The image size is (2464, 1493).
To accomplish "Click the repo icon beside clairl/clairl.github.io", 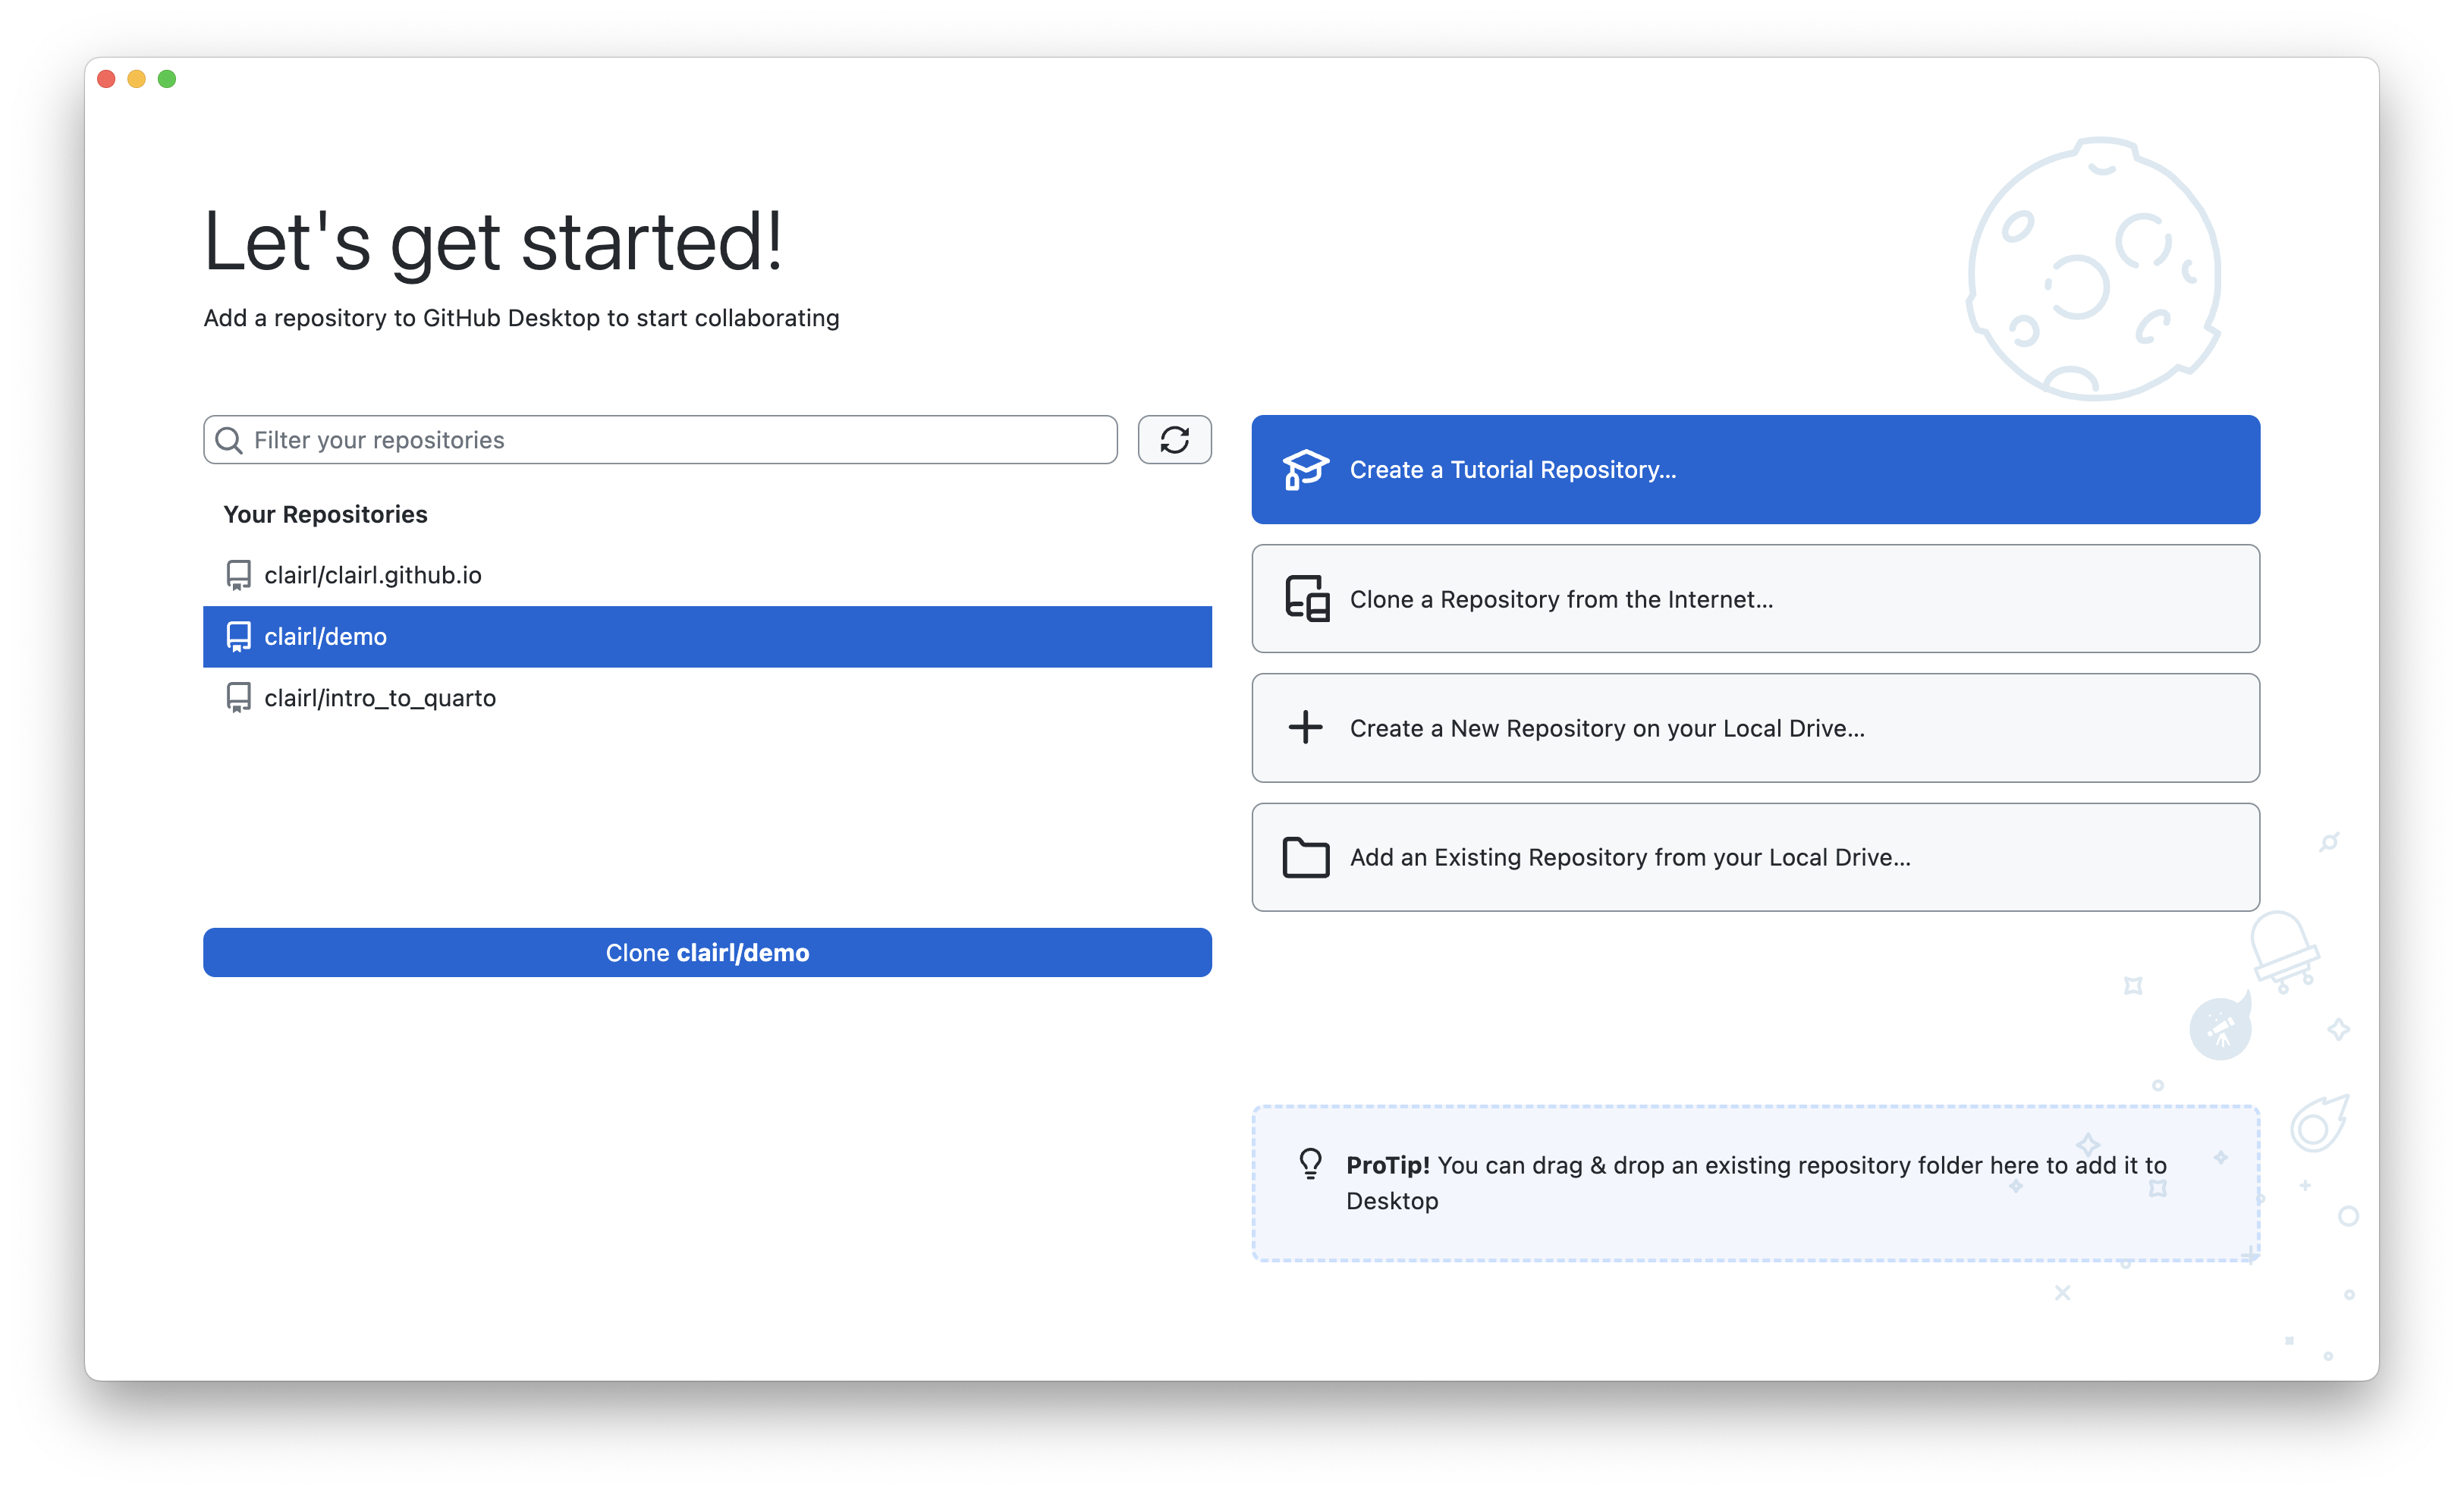I will (238, 575).
